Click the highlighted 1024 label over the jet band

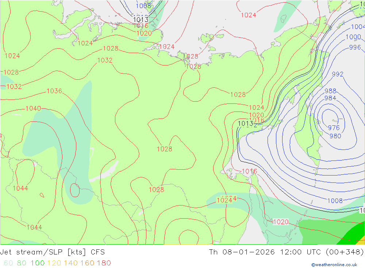click(x=224, y=200)
